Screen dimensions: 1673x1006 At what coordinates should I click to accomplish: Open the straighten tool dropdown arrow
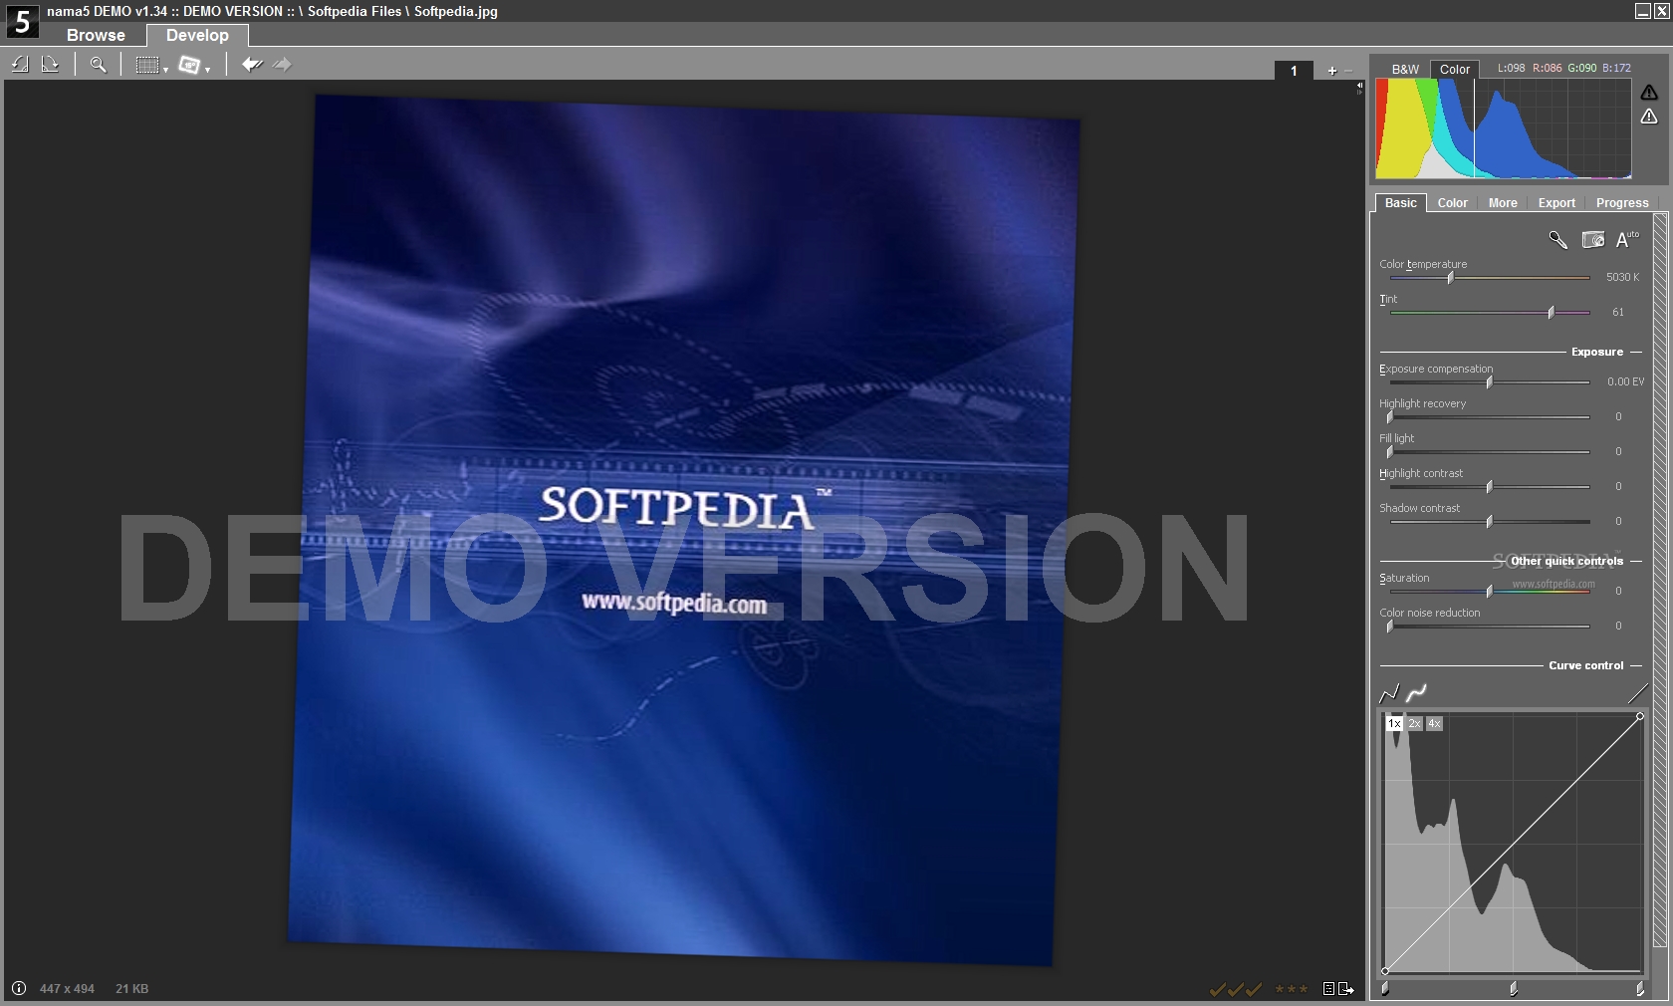(207, 70)
